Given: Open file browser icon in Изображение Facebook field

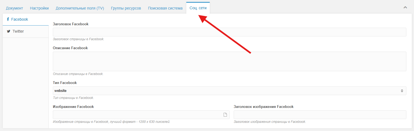Looking at the screenshot, I should coord(225,115).
